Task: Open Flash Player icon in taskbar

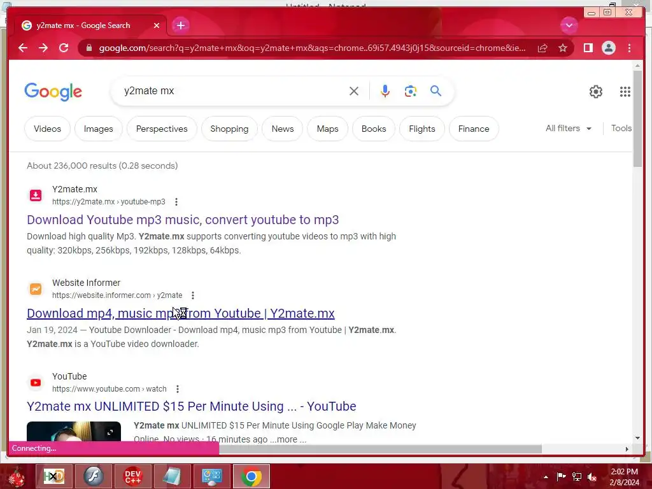Action: click(93, 476)
